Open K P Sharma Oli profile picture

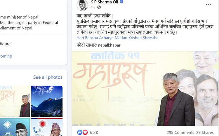tap(82, 5)
